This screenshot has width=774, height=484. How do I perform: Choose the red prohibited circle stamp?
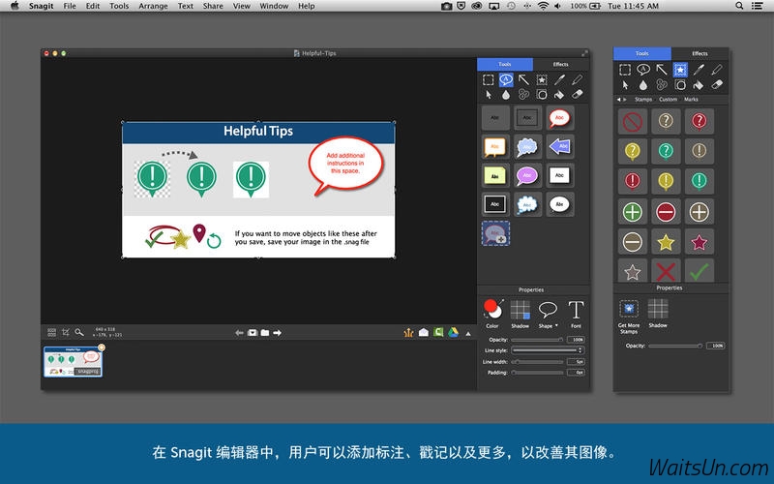coord(633,122)
